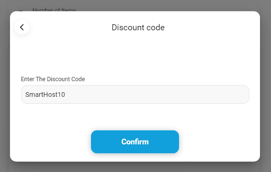Image resolution: width=271 pixels, height=172 pixels.
Task: Navigate back from the Discount code screen
Action: pos(22,27)
